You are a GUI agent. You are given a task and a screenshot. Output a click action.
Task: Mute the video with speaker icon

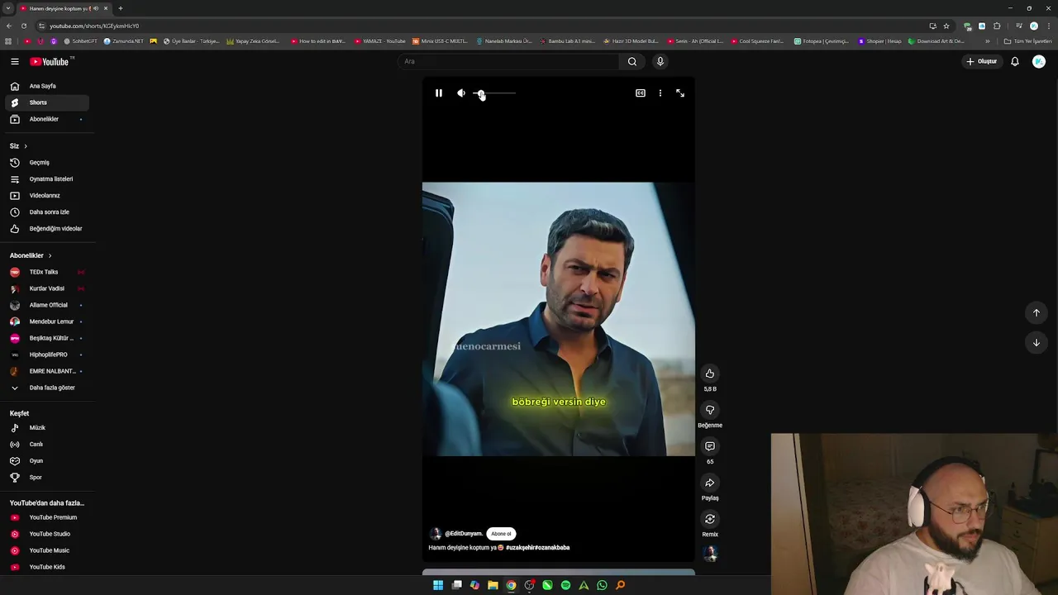point(461,93)
